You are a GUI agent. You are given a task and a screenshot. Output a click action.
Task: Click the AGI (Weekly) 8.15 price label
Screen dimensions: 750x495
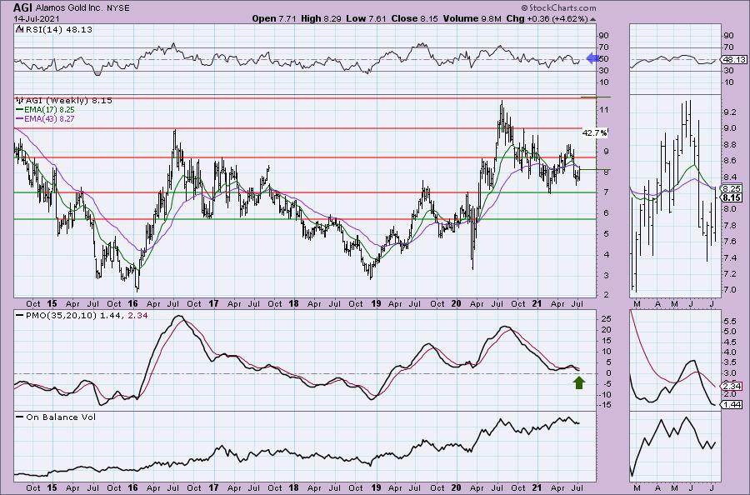(68, 101)
